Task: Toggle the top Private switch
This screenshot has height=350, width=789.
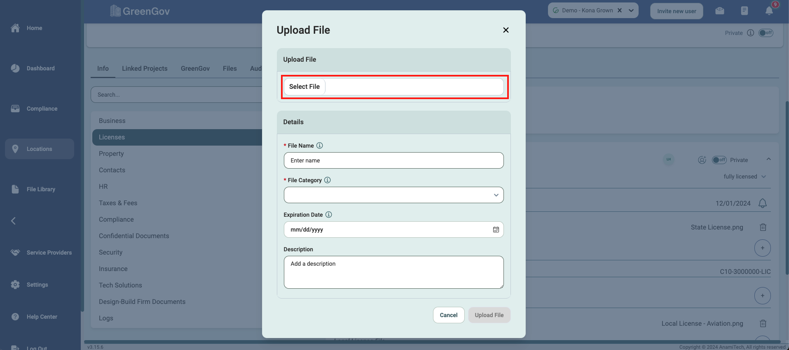Action: point(766,33)
